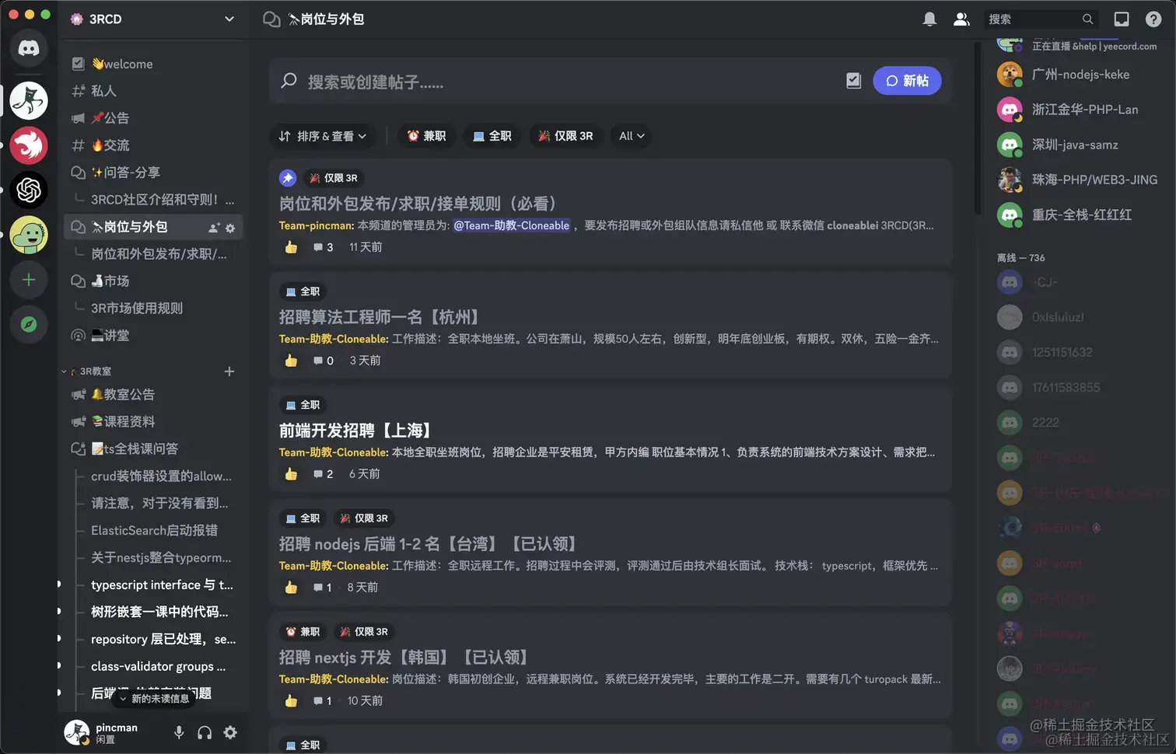The width and height of the screenshot is (1176, 754).
Task: Open the welcome channel
Action: (153, 64)
